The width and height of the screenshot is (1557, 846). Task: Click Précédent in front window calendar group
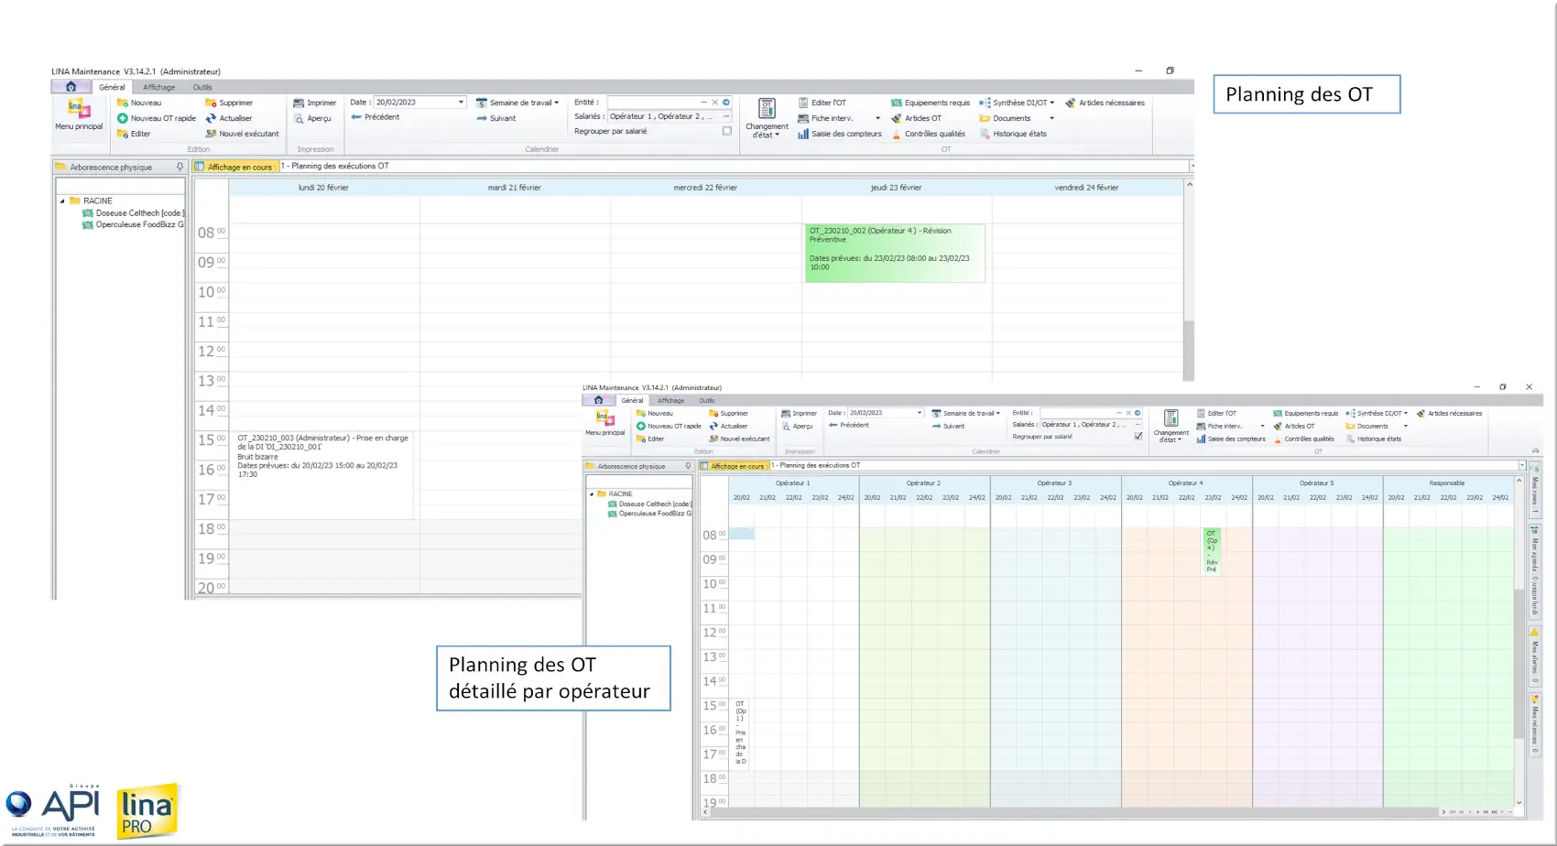coord(848,425)
